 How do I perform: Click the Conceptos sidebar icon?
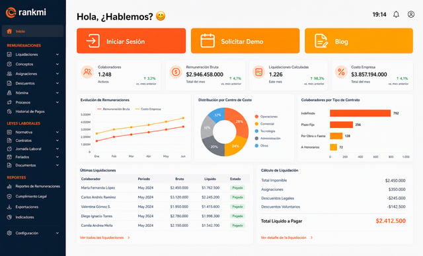coord(9,64)
